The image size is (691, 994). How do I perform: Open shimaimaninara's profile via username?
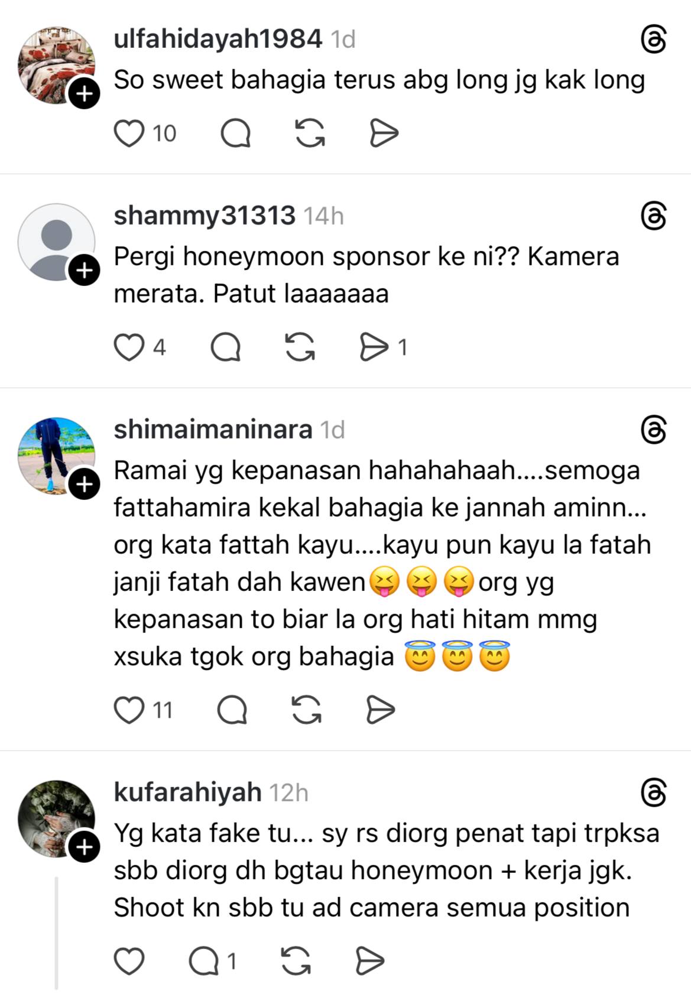point(213,430)
